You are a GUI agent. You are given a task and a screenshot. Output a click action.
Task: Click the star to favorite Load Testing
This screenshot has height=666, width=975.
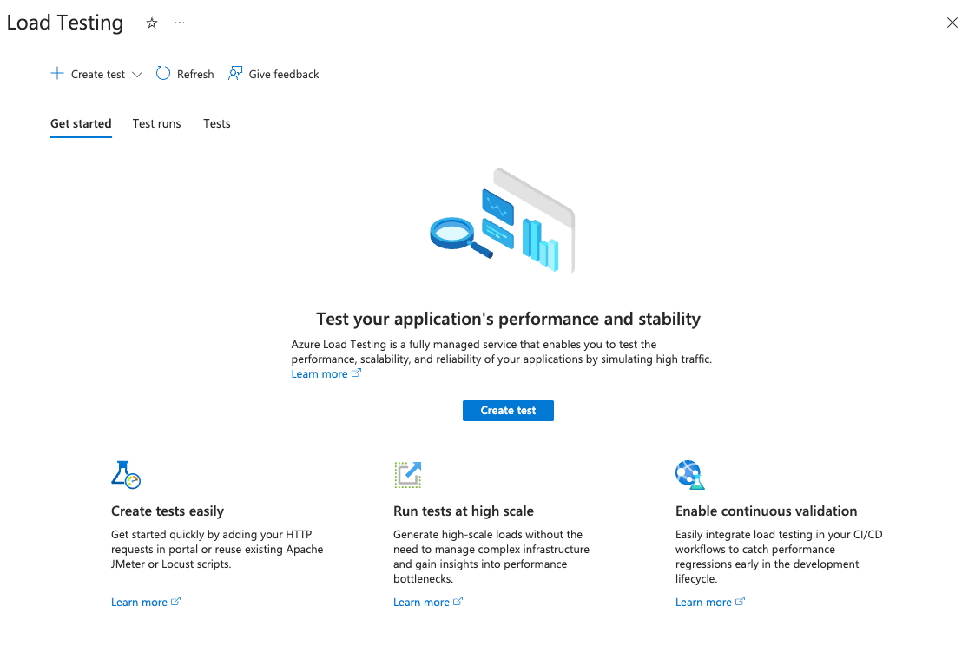click(x=152, y=23)
